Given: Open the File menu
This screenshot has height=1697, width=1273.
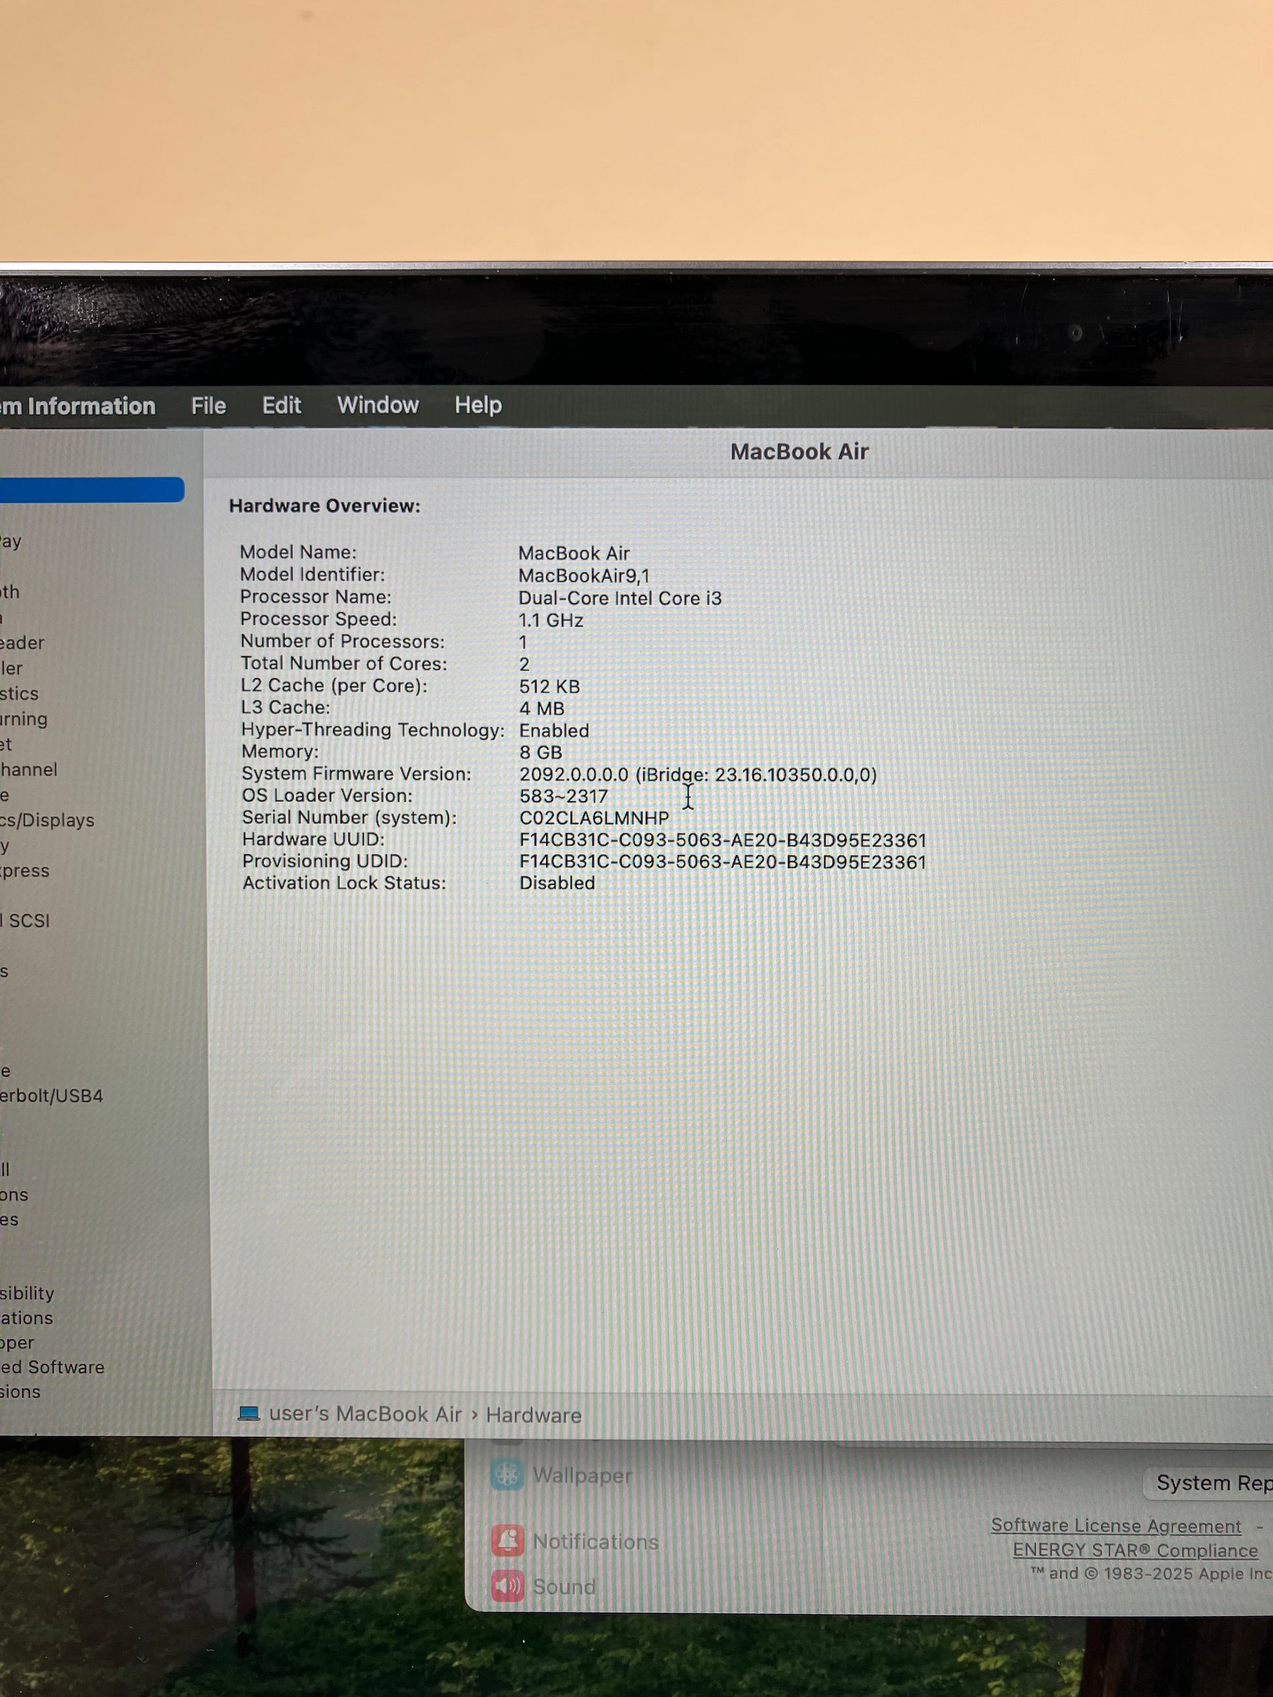Looking at the screenshot, I should 209,405.
